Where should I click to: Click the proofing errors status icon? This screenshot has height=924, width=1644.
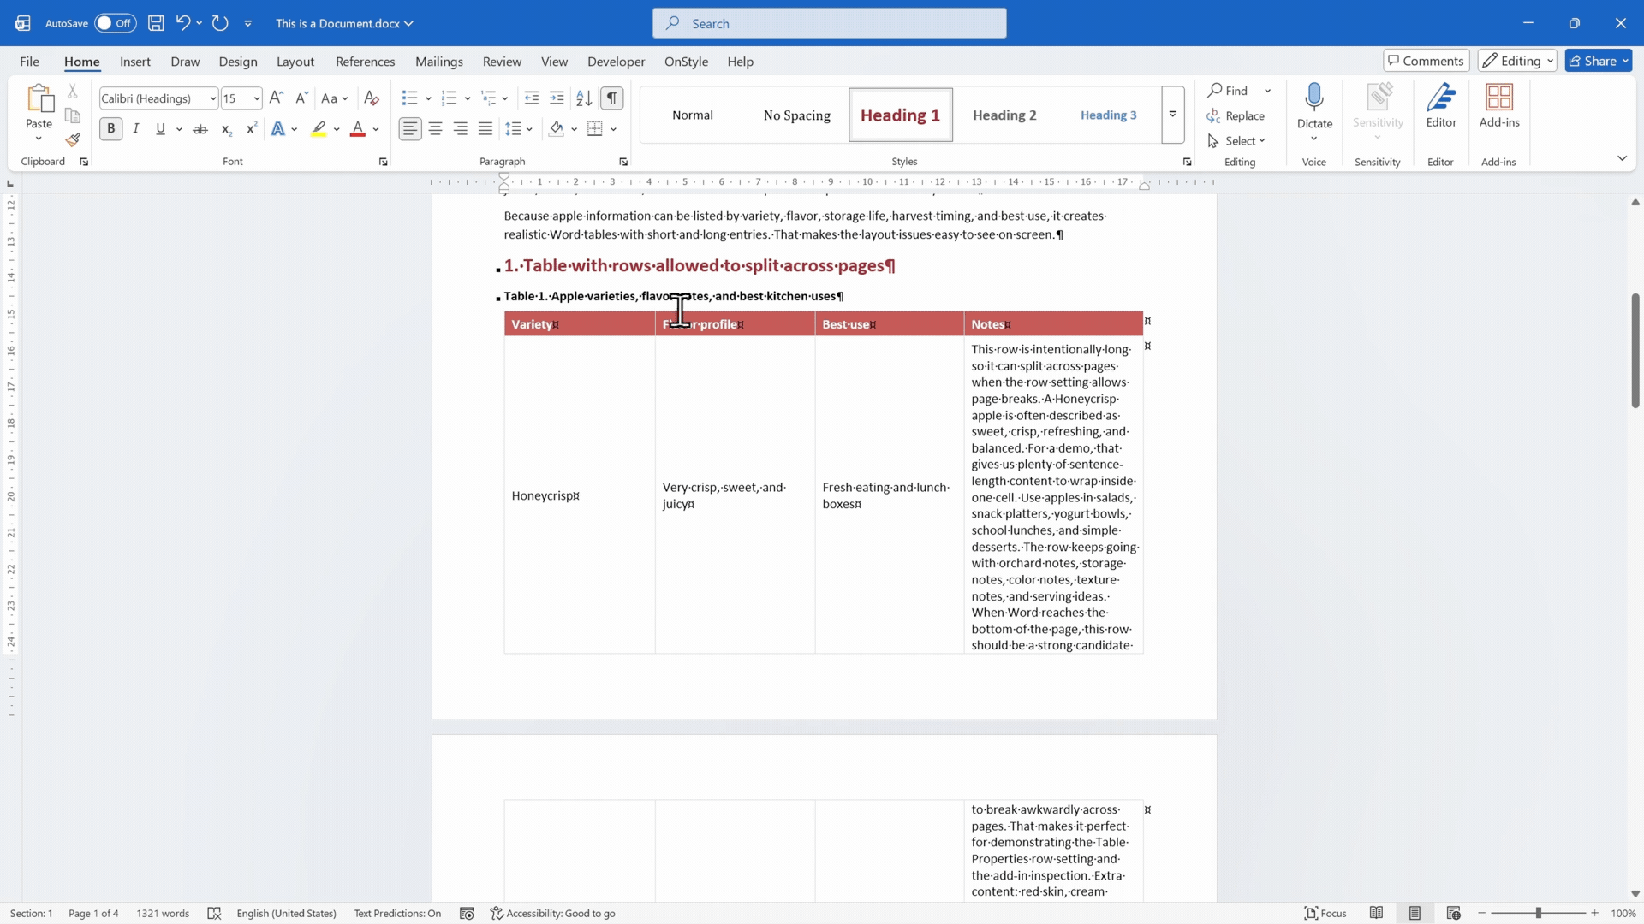(x=214, y=913)
